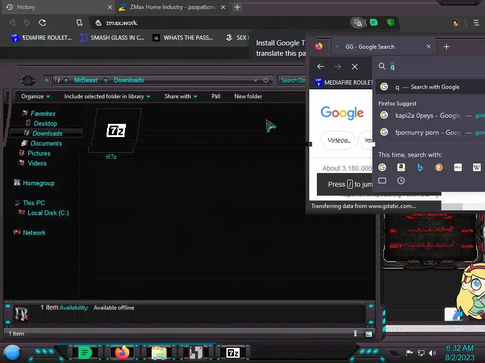This screenshot has height=363, width=485.
Task: Click MrBeast in the Explorer breadcrumb
Action: (x=86, y=80)
